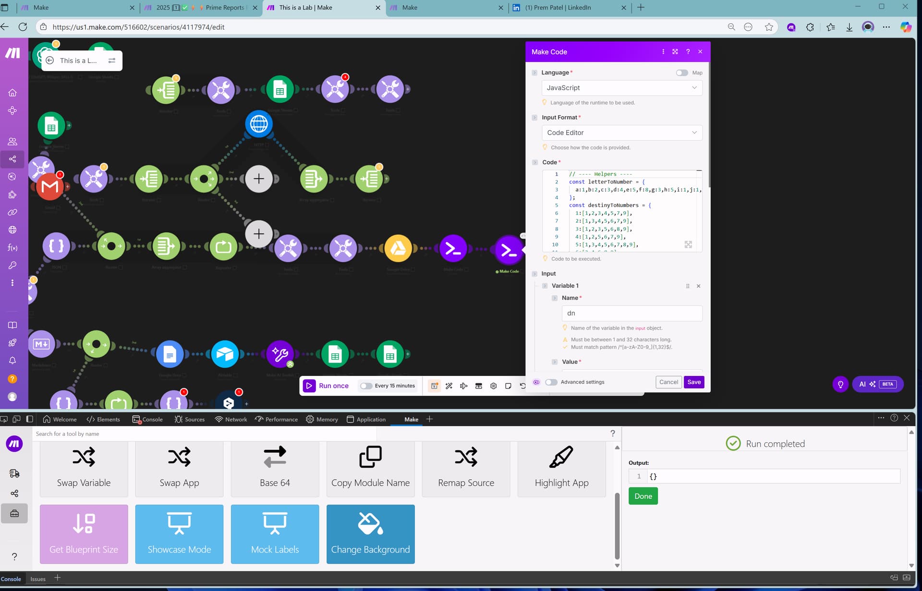Click the Swap Variable tool
The width and height of the screenshot is (922, 591).
click(84, 468)
